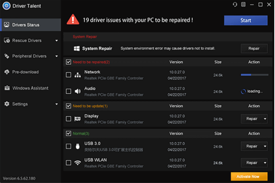Image resolution: width=275 pixels, height=183 pixels.
Task: Click the 'Need to be repaired(2)' label
Action: coord(91,62)
